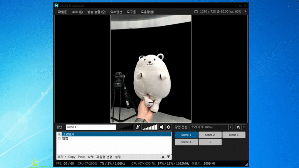
Task: Switch to Scene 2
Action: (x=210, y=135)
